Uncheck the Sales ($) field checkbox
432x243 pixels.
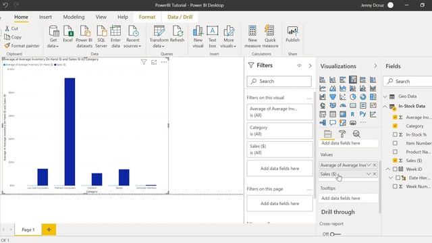click(x=395, y=161)
